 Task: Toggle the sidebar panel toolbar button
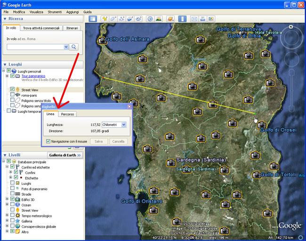click(93, 19)
